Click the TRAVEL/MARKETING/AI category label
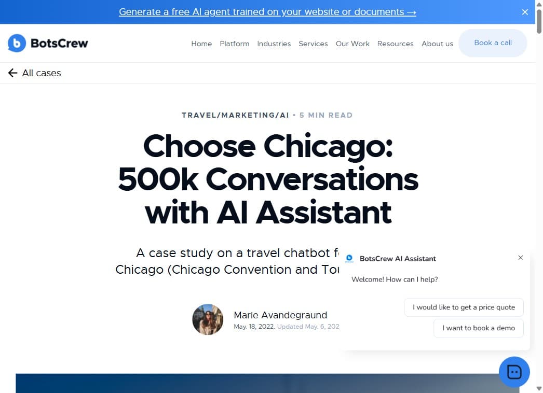Screen dimensions: 543x393 pos(235,115)
